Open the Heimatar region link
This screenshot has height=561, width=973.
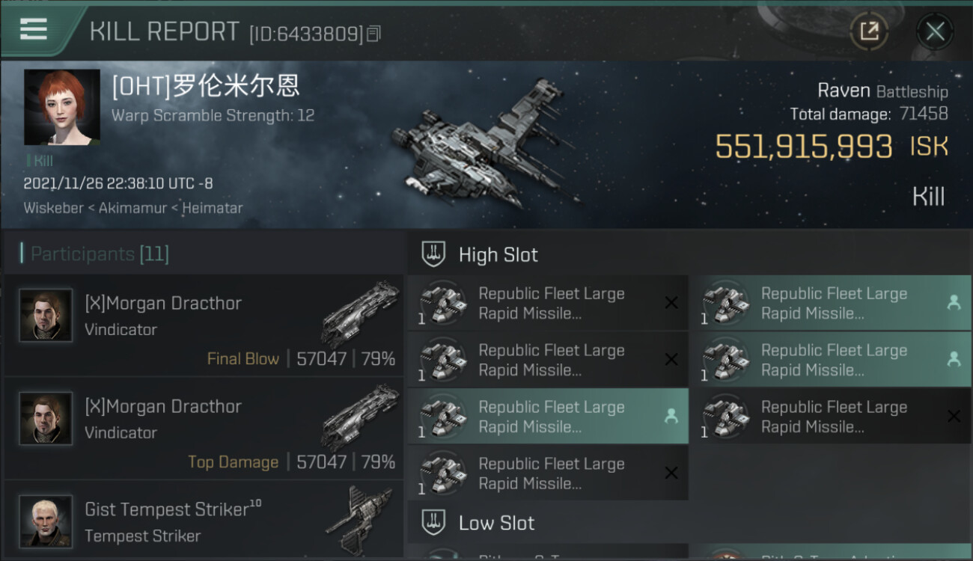coord(212,208)
